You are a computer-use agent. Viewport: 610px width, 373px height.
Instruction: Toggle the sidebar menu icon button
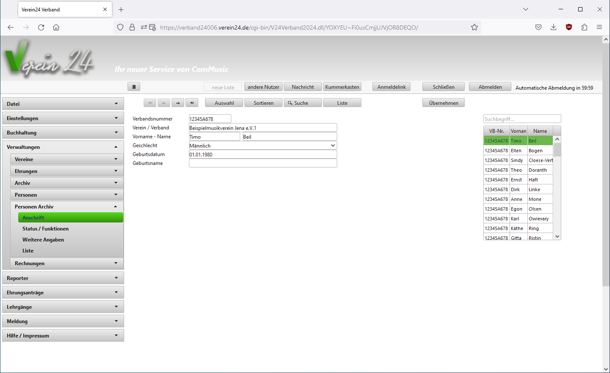point(134,87)
